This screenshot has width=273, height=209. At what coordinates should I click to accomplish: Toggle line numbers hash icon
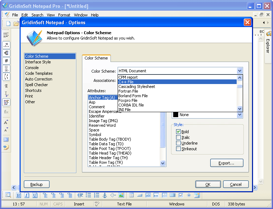click(x=6, y=61)
